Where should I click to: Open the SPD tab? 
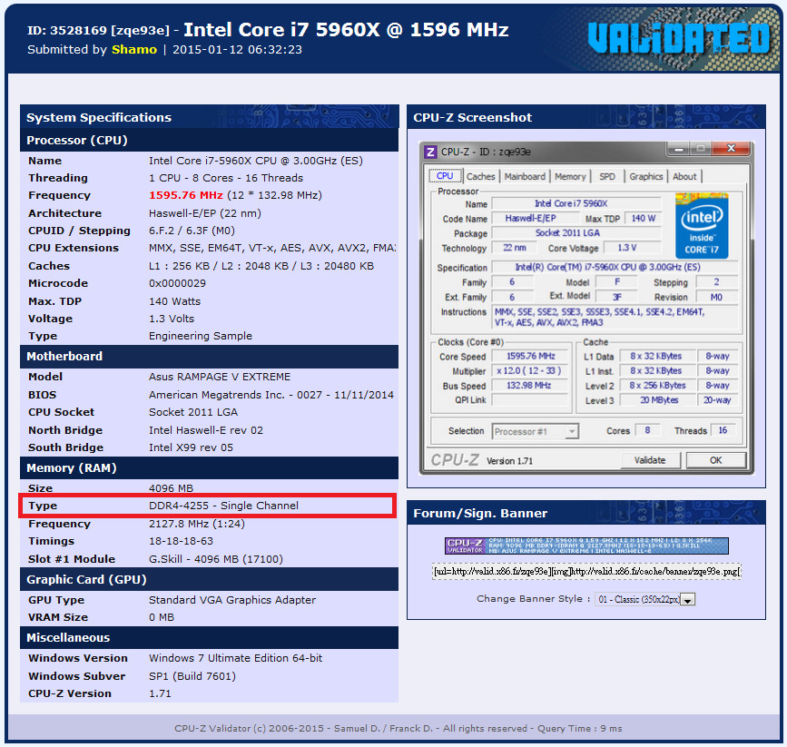pos(606,176)
